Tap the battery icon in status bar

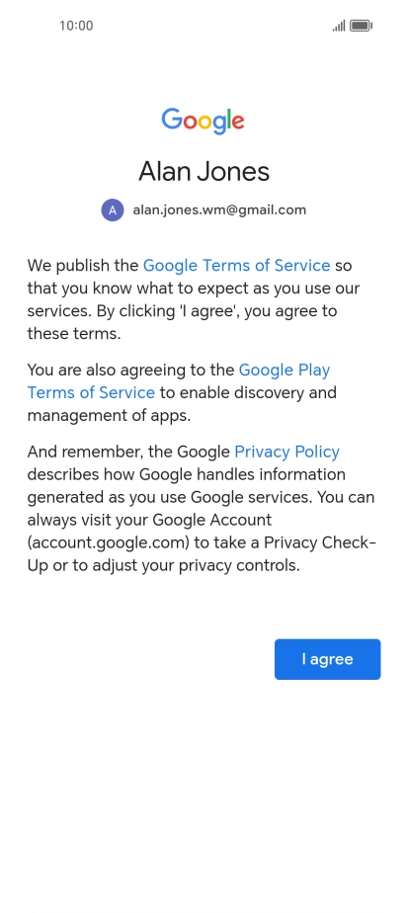tap(361, 26)
